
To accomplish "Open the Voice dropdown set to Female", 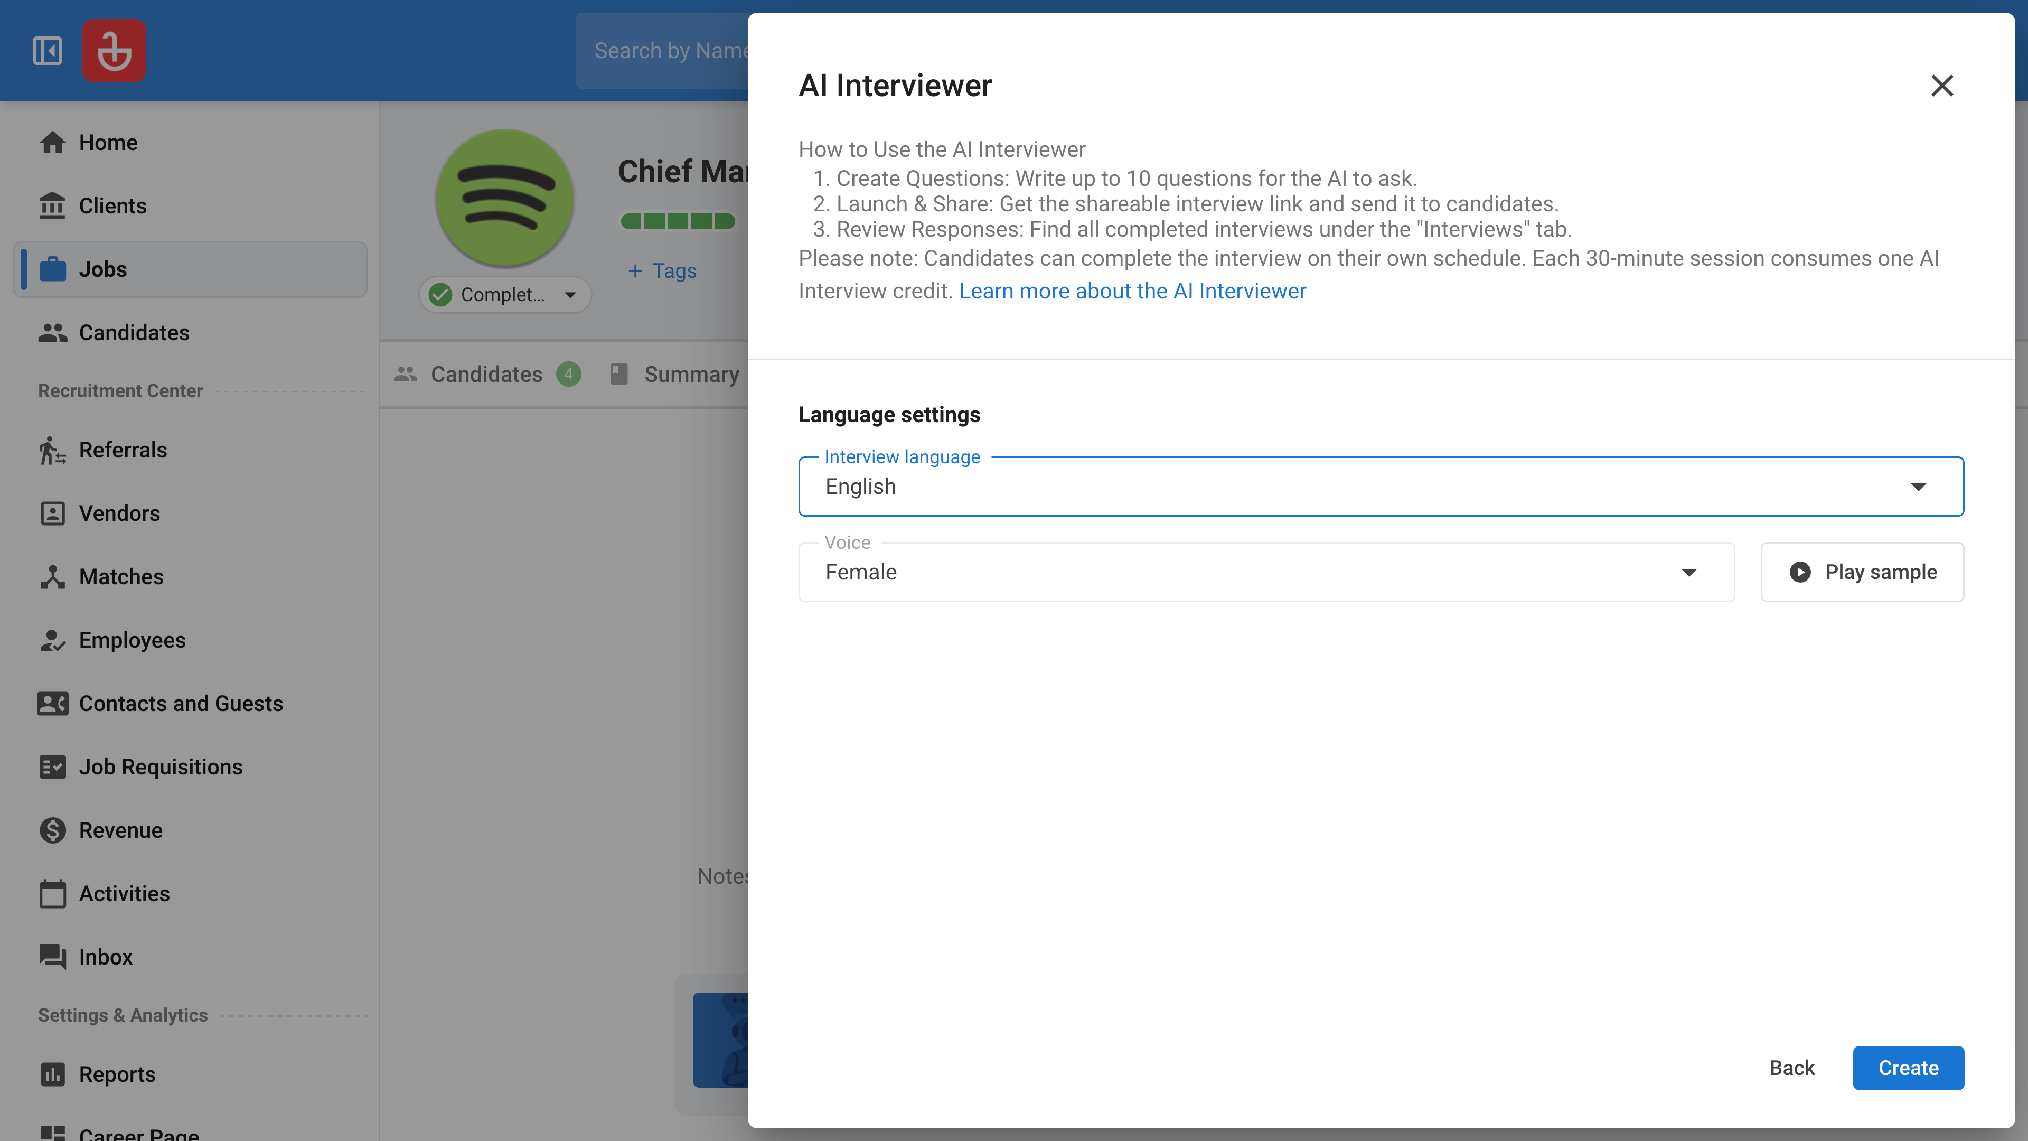I will pos(1266,572).
